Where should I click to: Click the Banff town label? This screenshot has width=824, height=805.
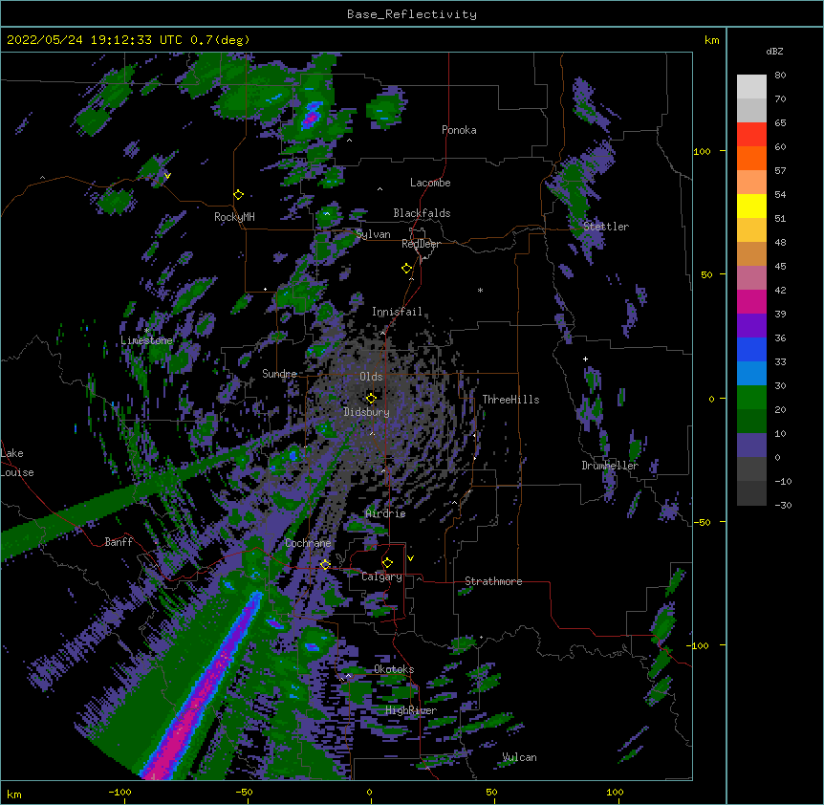click(119, 542)
